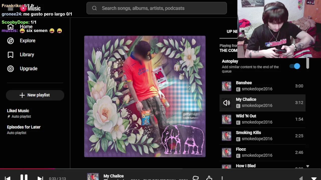Click the queue scroll down arrow
The image size is (321, 180).
coord(308,166)
